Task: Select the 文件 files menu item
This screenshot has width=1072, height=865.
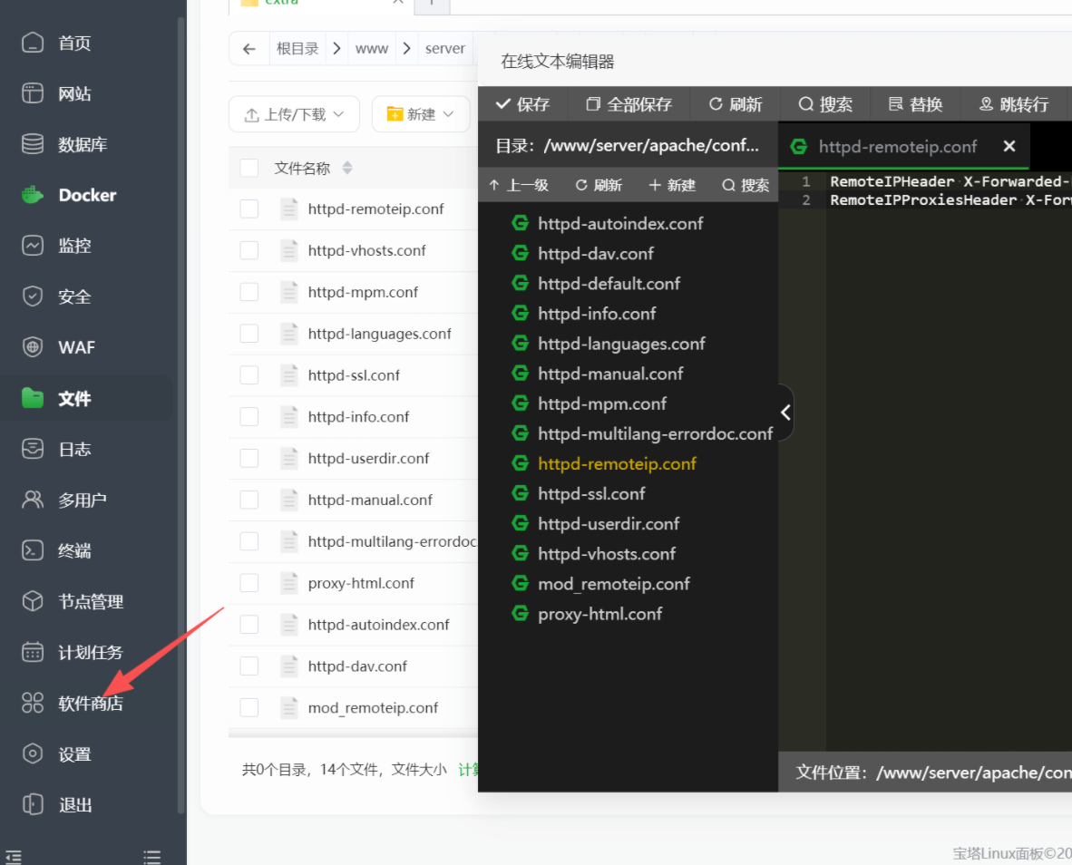Action: (x=75, y=398)
